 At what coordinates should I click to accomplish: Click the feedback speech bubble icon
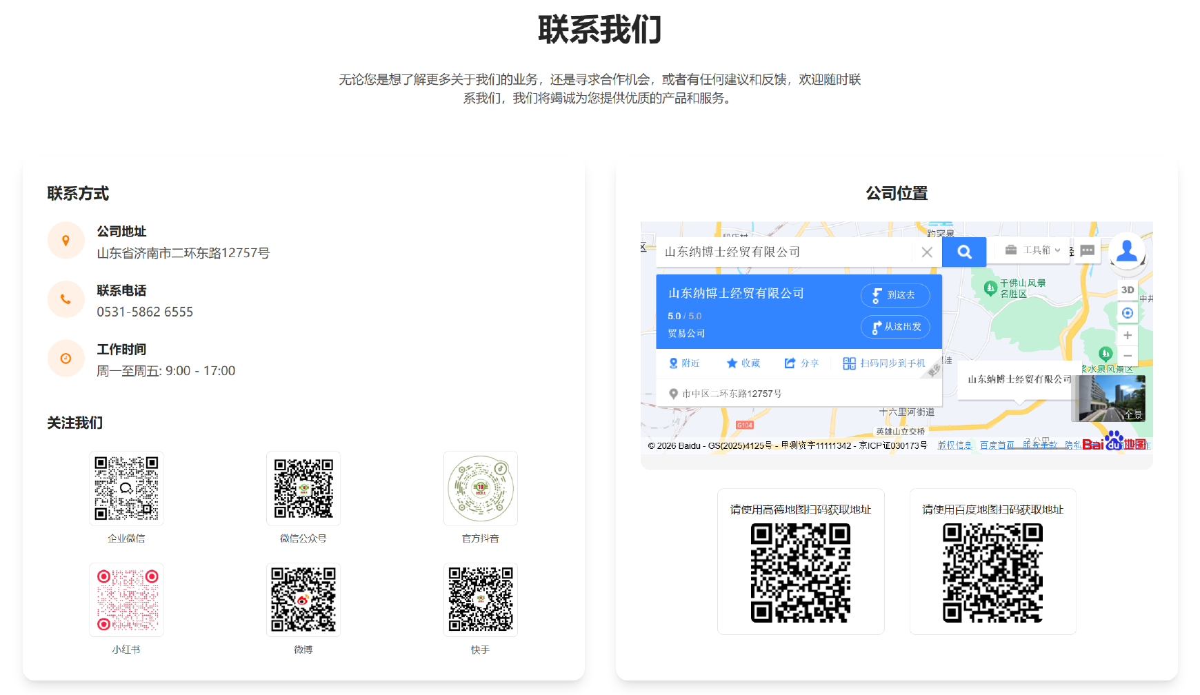[1088, 250]
